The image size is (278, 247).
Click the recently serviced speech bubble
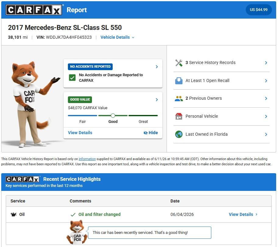149,233
